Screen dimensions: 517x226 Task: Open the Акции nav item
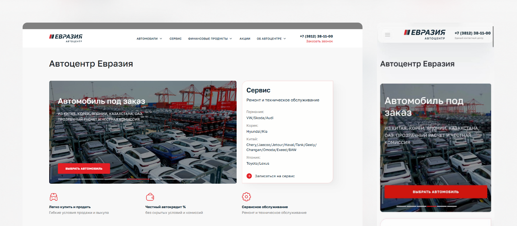[x=245, y=39]
